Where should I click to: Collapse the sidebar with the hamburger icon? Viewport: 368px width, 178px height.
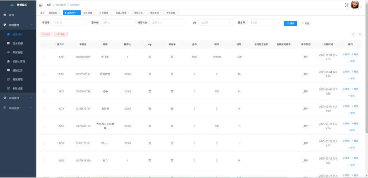(41, 5)
